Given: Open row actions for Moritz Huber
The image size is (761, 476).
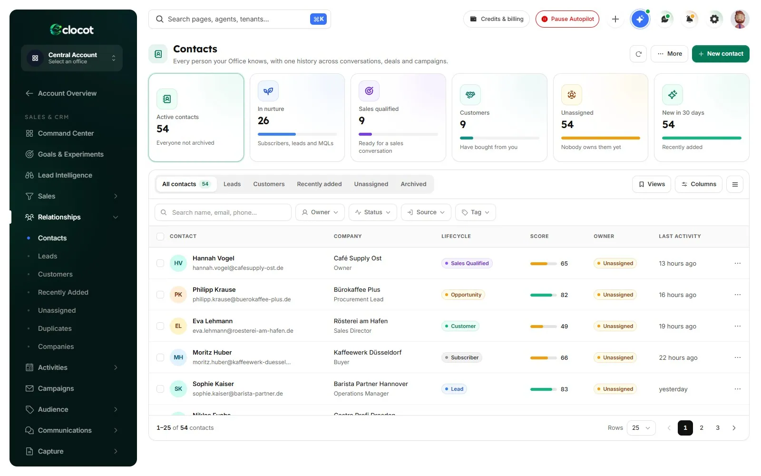Looking at the screenshot, I should 738,357.
